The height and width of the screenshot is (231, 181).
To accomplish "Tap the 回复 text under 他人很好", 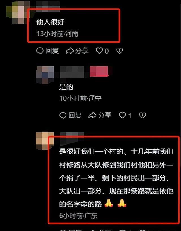I will [x=52, y=51].
